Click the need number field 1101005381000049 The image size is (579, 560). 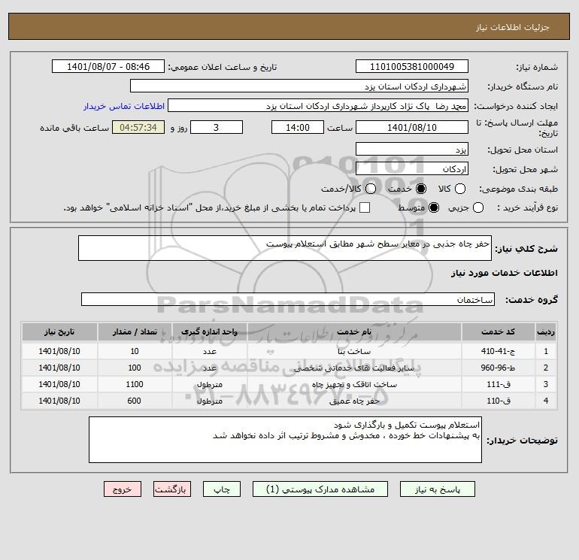(412, 66)
